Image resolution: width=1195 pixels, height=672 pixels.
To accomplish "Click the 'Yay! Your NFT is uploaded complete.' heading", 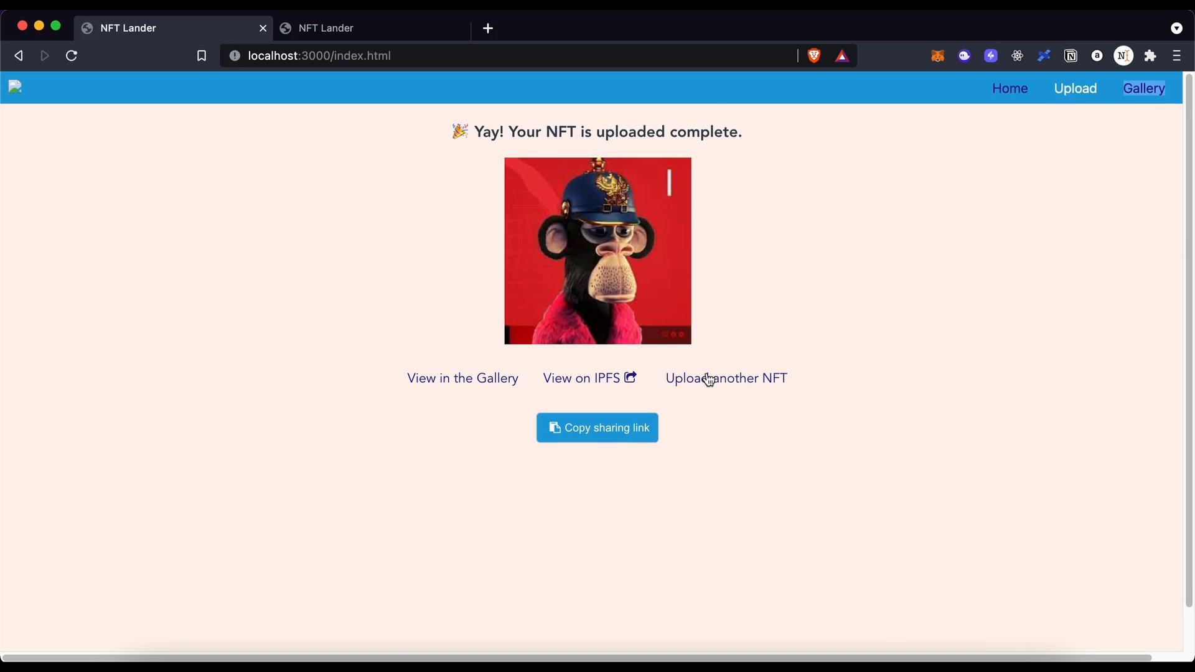I will tap(597, 132).
